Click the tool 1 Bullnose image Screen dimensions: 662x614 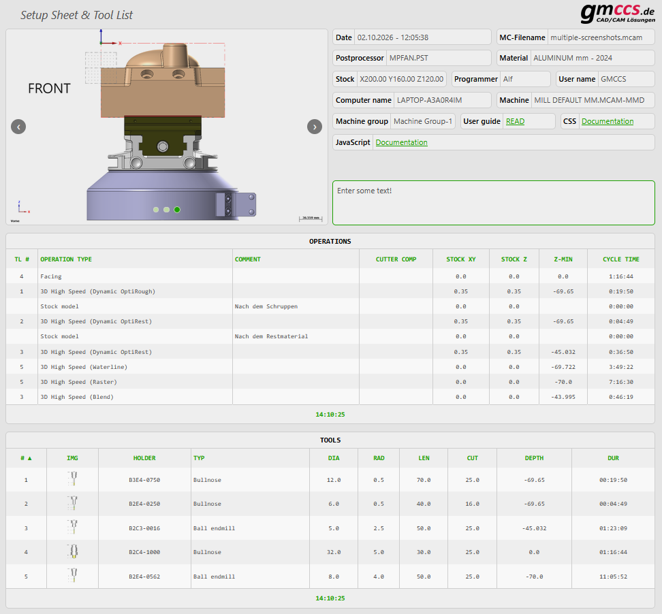click(74, 479)
